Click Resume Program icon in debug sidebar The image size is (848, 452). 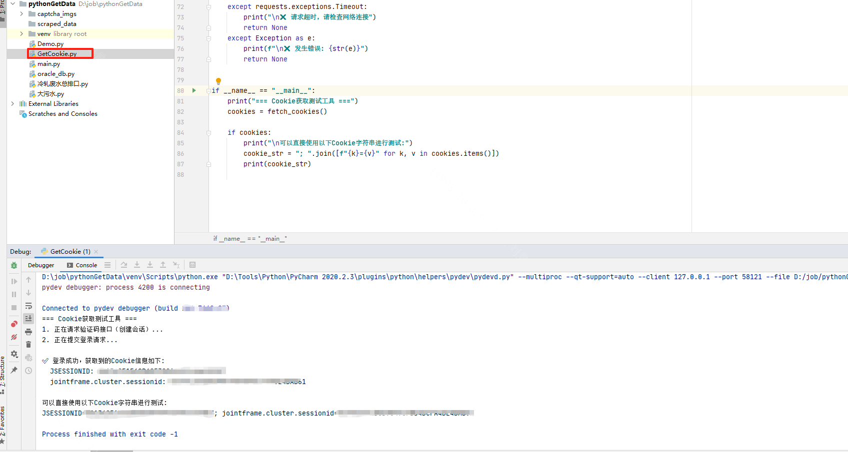pos(14,281)
